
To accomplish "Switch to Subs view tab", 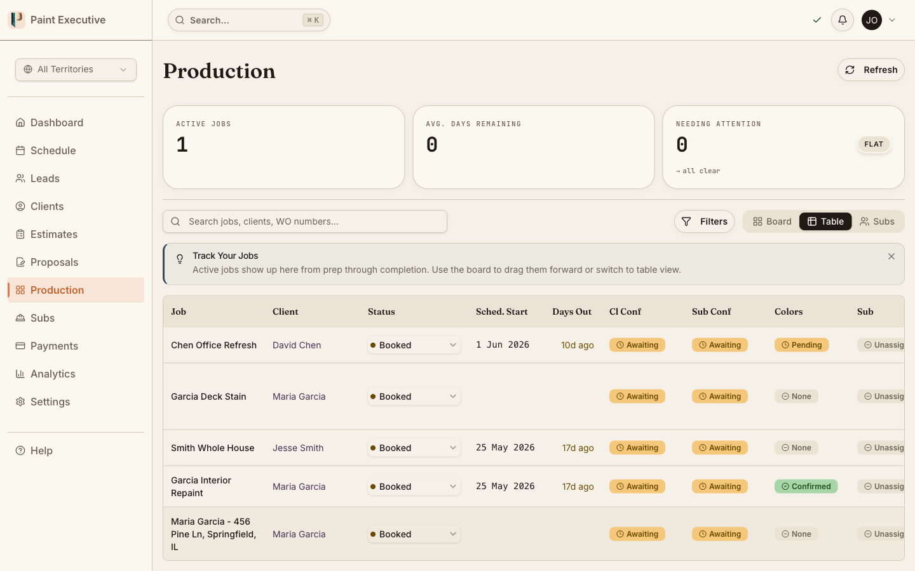I will [877, 221].
